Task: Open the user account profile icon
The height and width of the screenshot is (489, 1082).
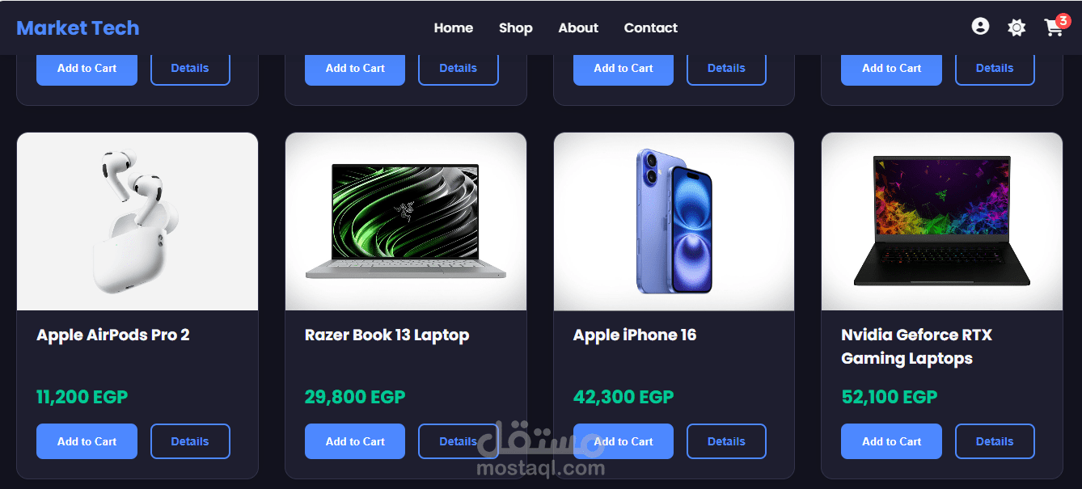Action: (980, 27)
